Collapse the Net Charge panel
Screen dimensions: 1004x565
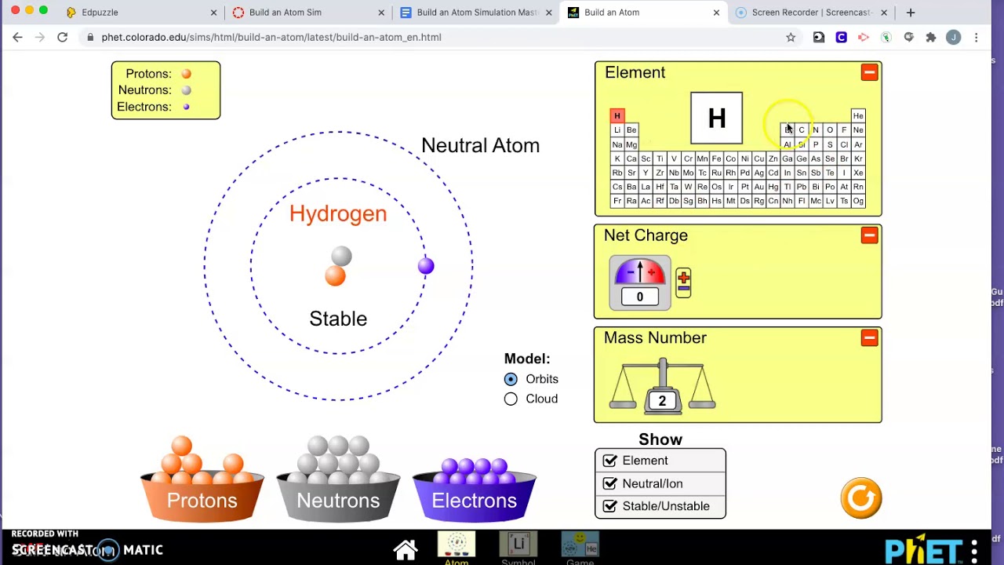pos(869,235)
